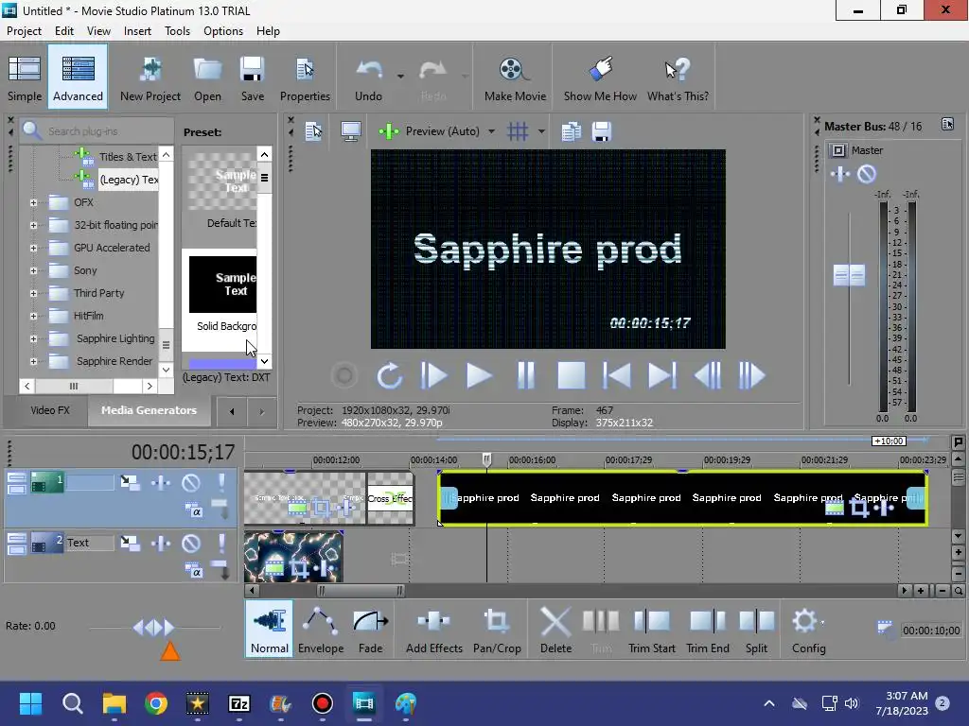Click the Play button

tap(479, 375)
